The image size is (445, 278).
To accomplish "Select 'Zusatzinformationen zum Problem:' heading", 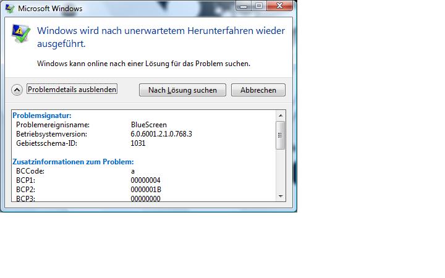I will 73,162.
